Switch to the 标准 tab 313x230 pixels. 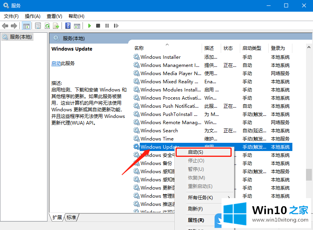(72, 218)
